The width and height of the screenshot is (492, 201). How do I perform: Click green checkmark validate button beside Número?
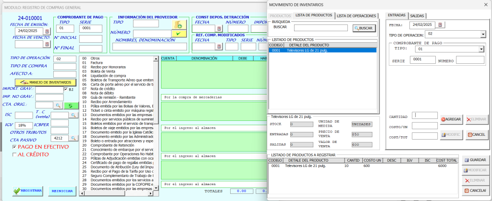179,33
